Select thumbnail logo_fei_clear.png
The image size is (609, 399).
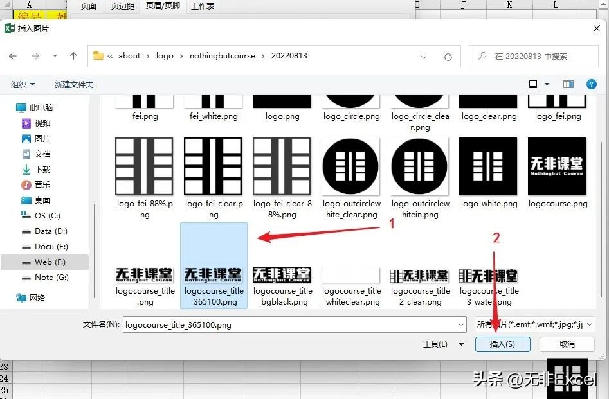[214, 166]
